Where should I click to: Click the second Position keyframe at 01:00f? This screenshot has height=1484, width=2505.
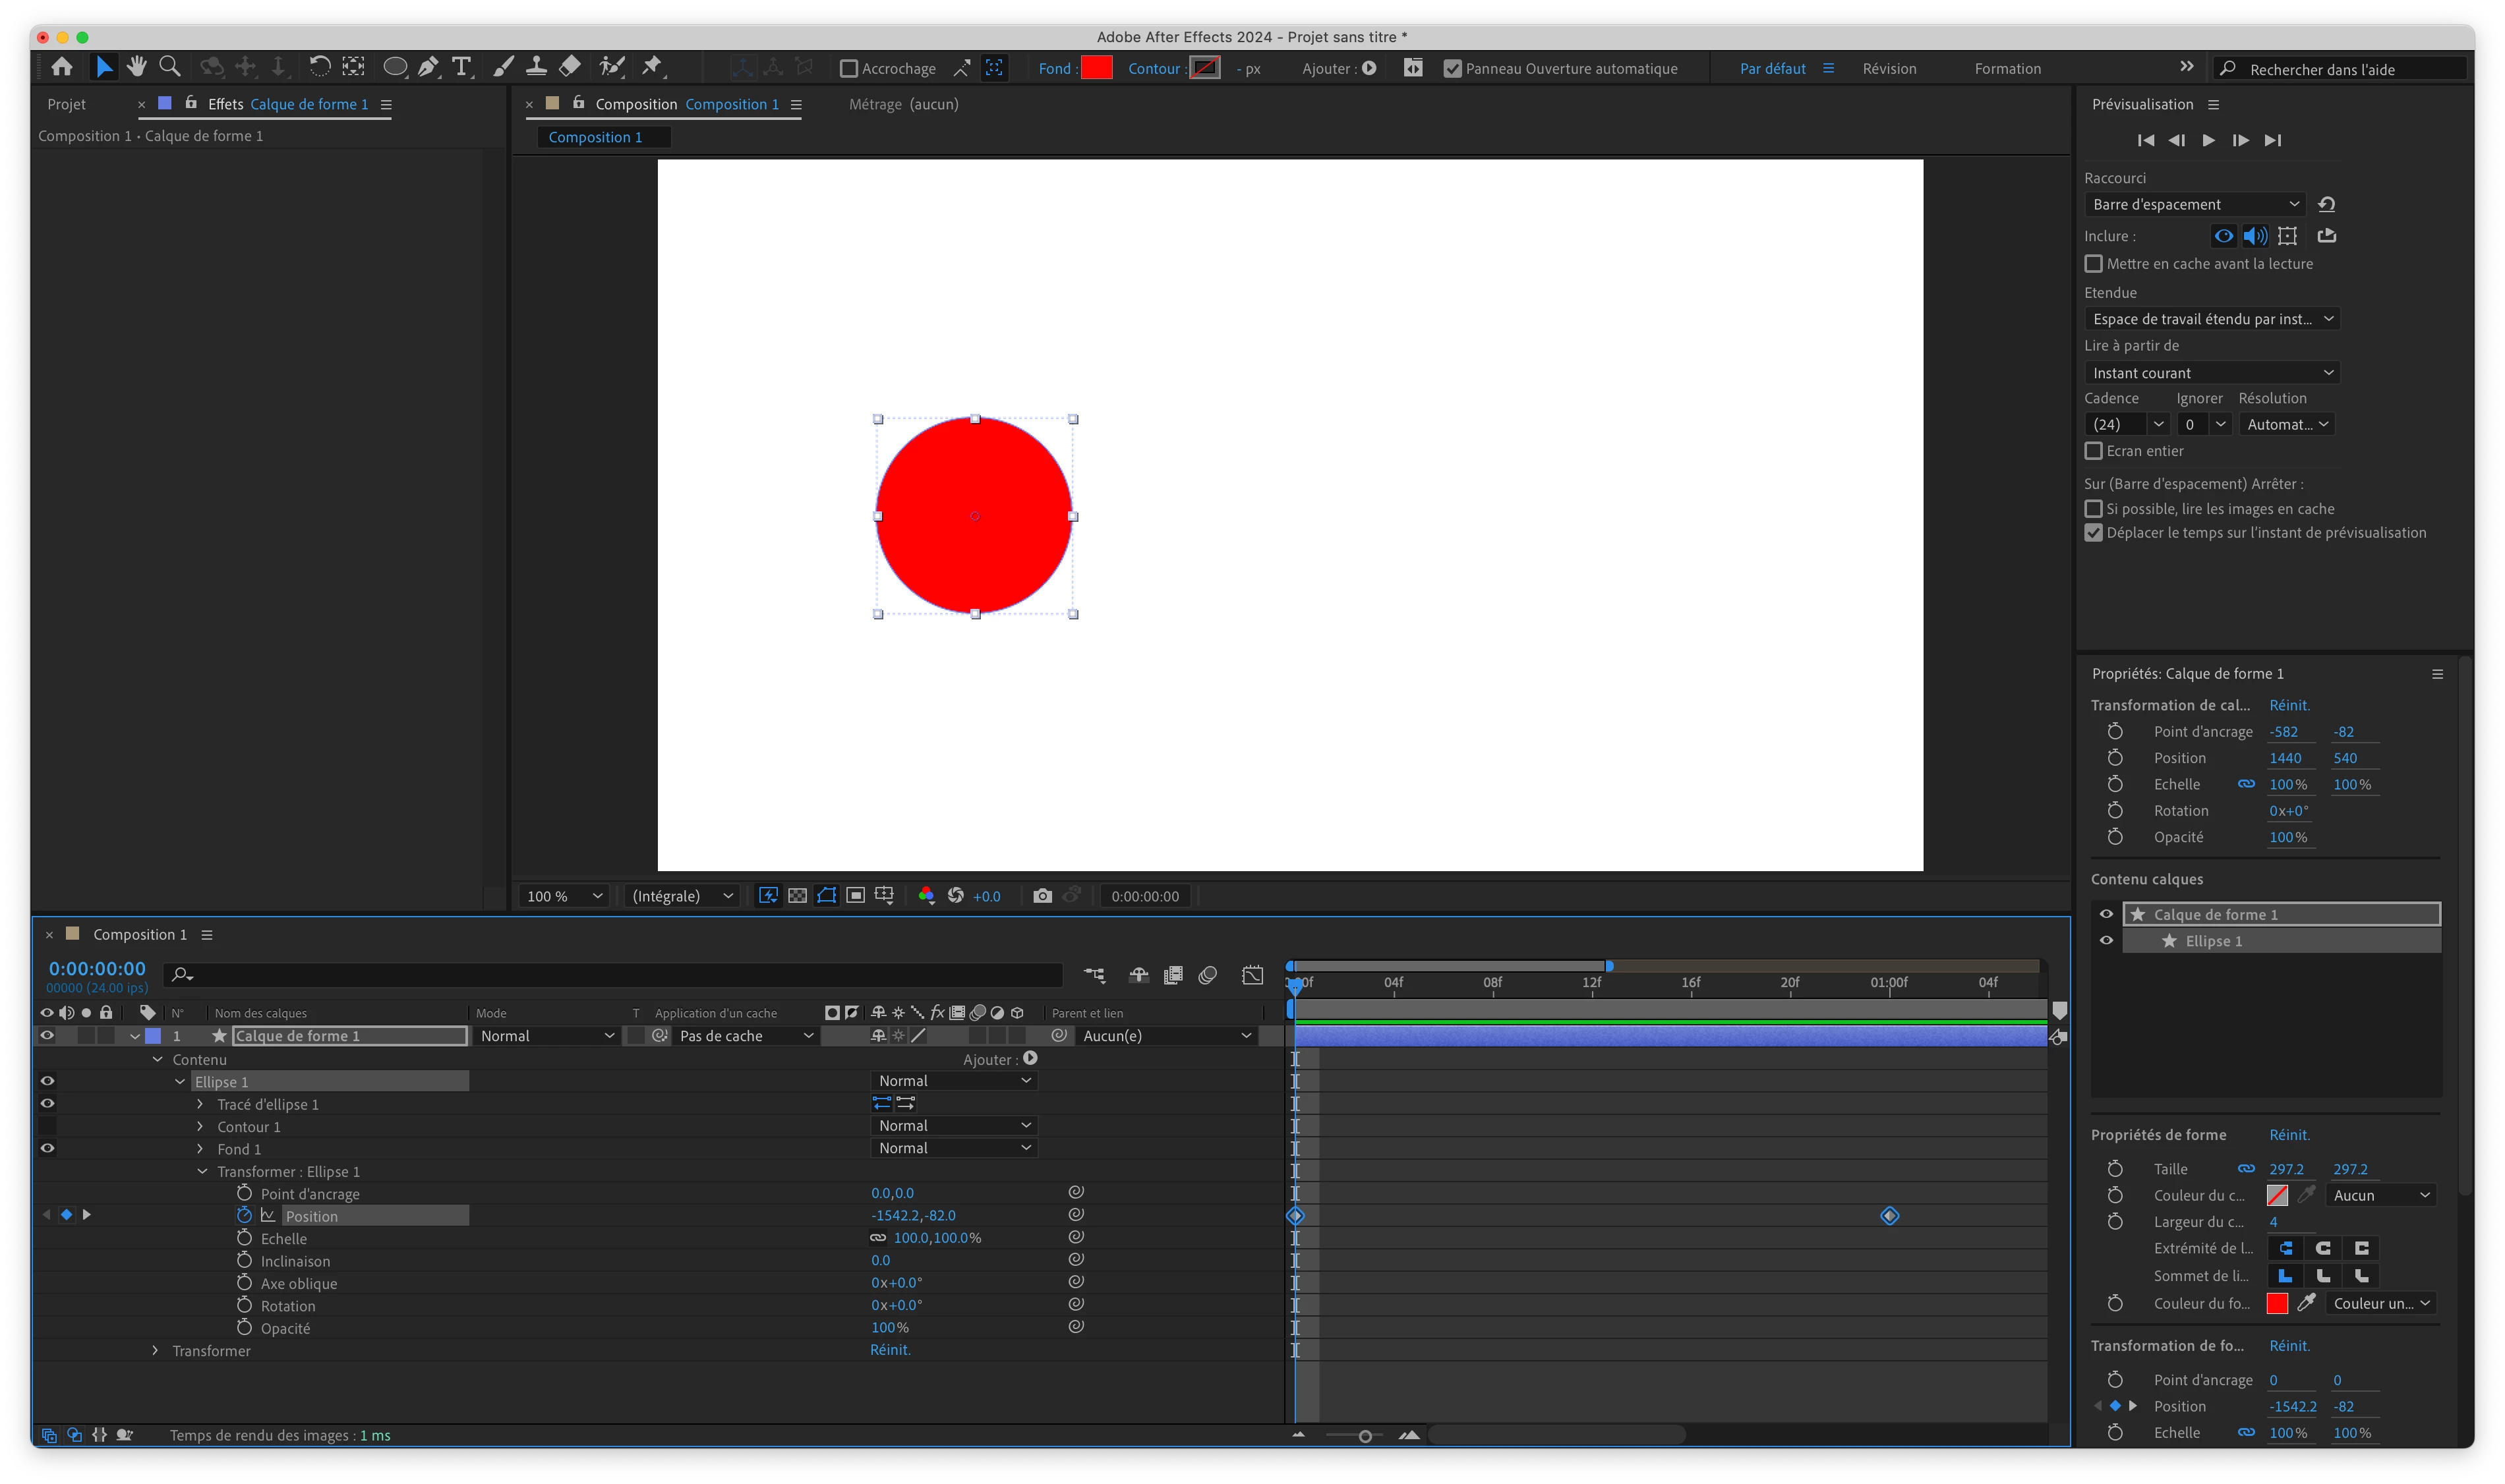(1889, 1216)
